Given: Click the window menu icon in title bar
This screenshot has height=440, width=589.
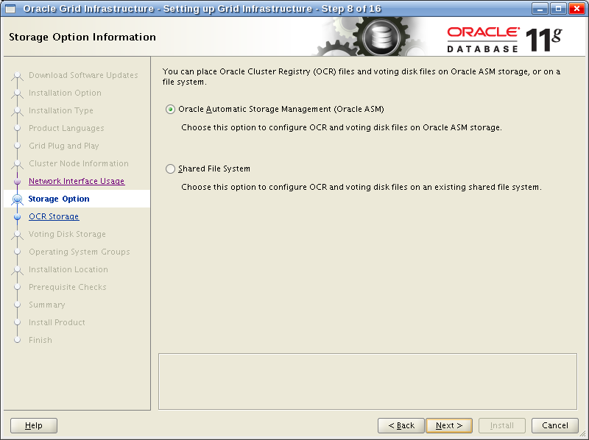Looking at the screenshot, I should click(10, 8).
